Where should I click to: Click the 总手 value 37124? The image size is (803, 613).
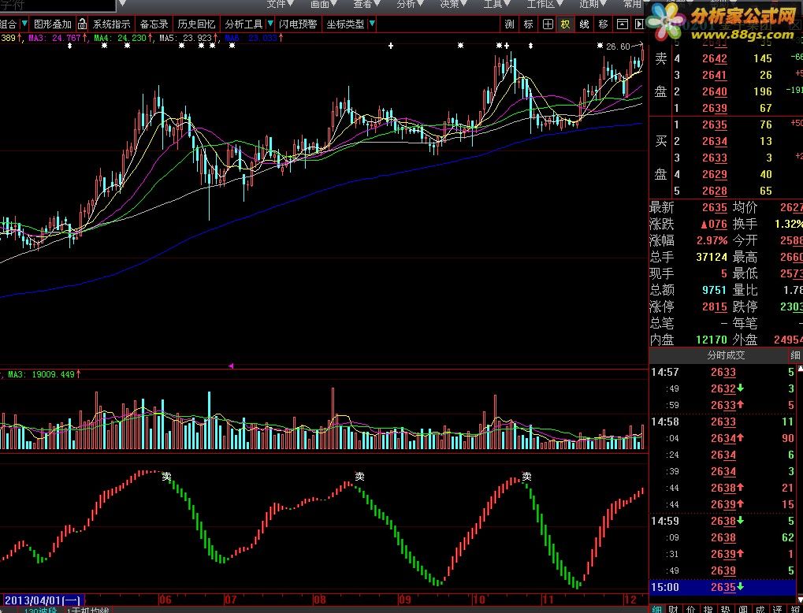click(x=712, y=257)
